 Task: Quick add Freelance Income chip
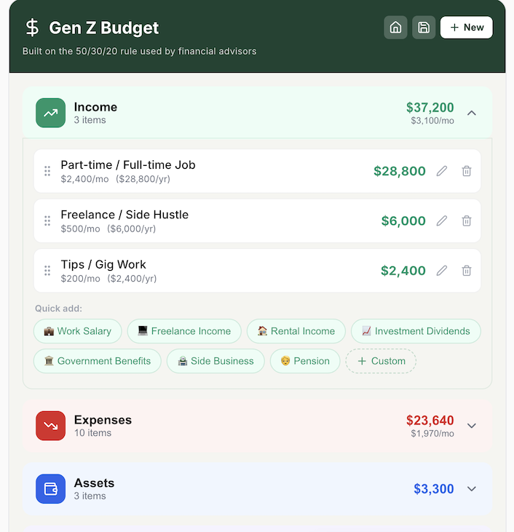[x=184, y=331]
